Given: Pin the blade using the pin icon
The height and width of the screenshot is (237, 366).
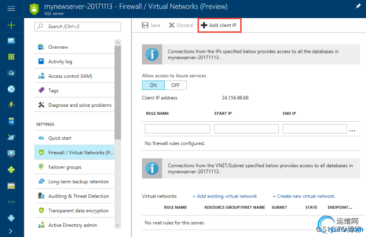Looking at the screenshot, I should [x=358, y=6].
